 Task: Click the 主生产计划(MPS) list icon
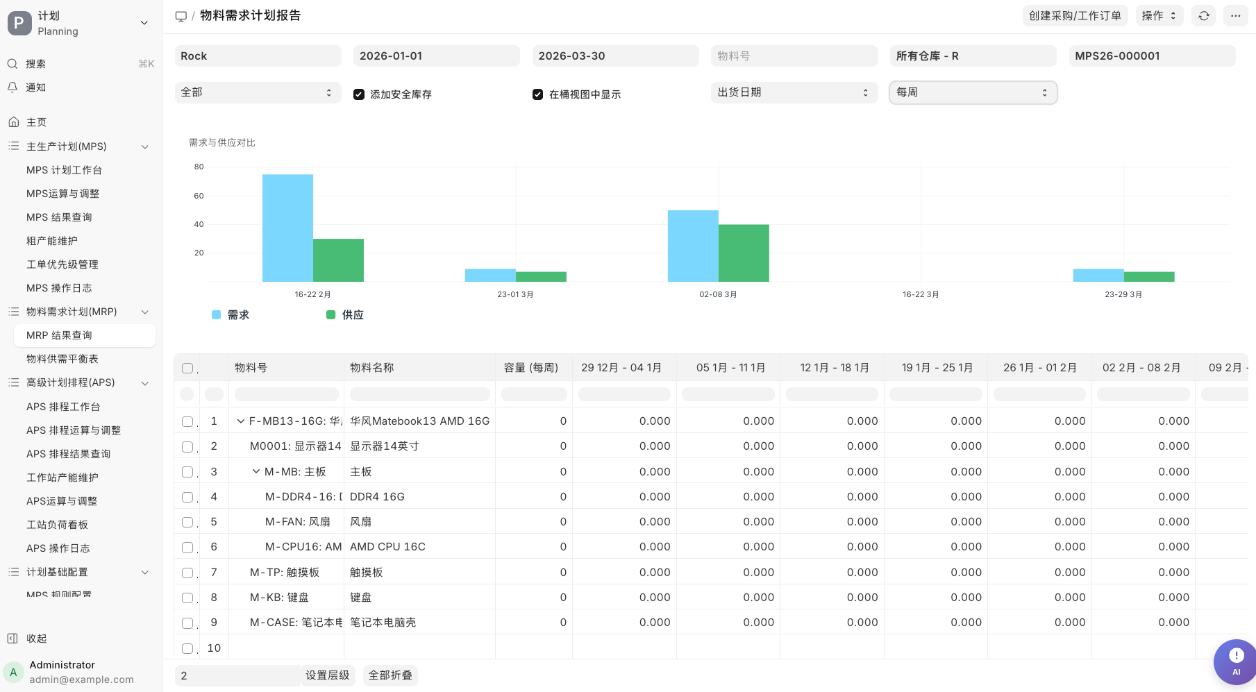12,146
